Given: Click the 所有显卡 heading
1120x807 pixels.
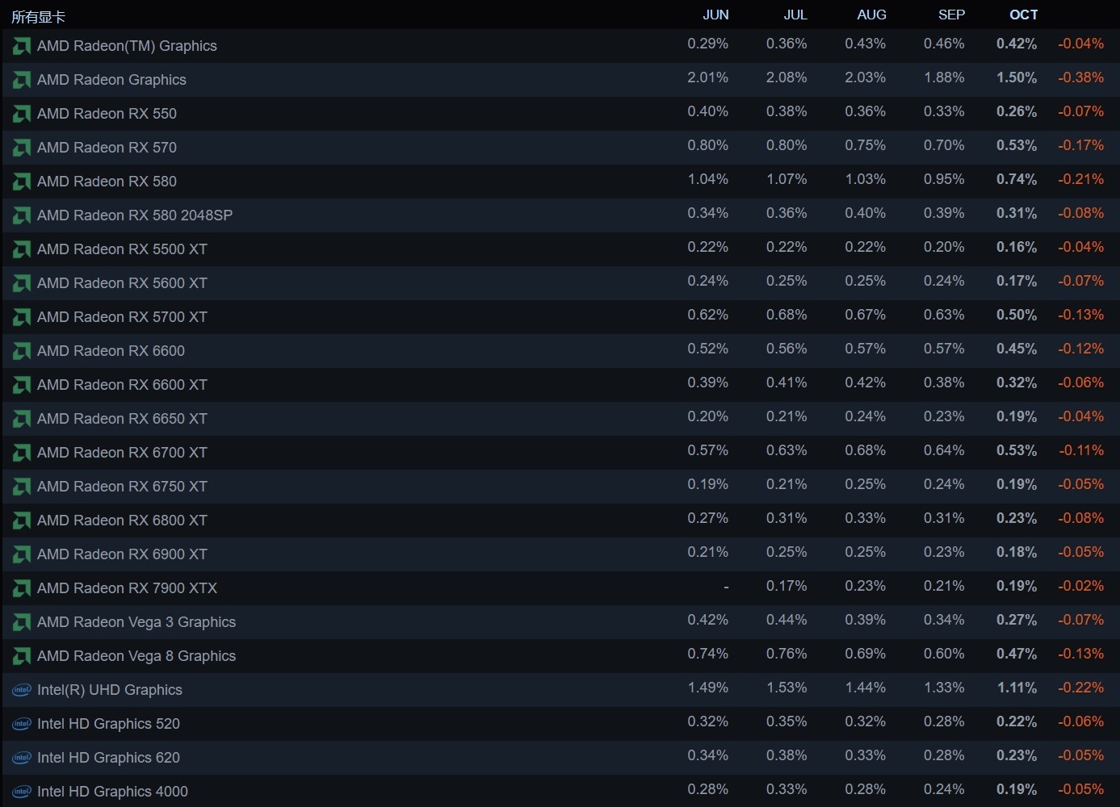Looking at the screenshot, I should click(38, 17).
